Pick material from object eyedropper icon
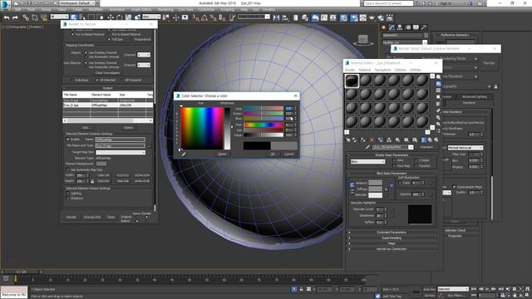The width and height of the screenshot is (532, 299). pos(367,147)
